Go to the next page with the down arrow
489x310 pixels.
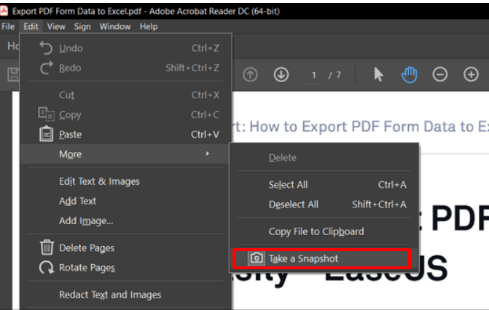(281, 75)
